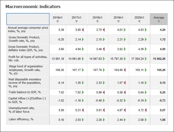The height and width of the screenshot is (132, 174).
Task: Open the filter menu under 2016A1
Action: click(58, 22)
